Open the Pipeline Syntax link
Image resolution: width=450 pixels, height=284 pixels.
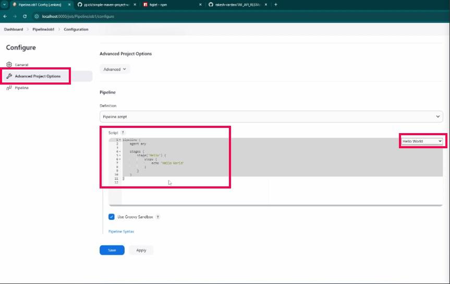(121, 231)
